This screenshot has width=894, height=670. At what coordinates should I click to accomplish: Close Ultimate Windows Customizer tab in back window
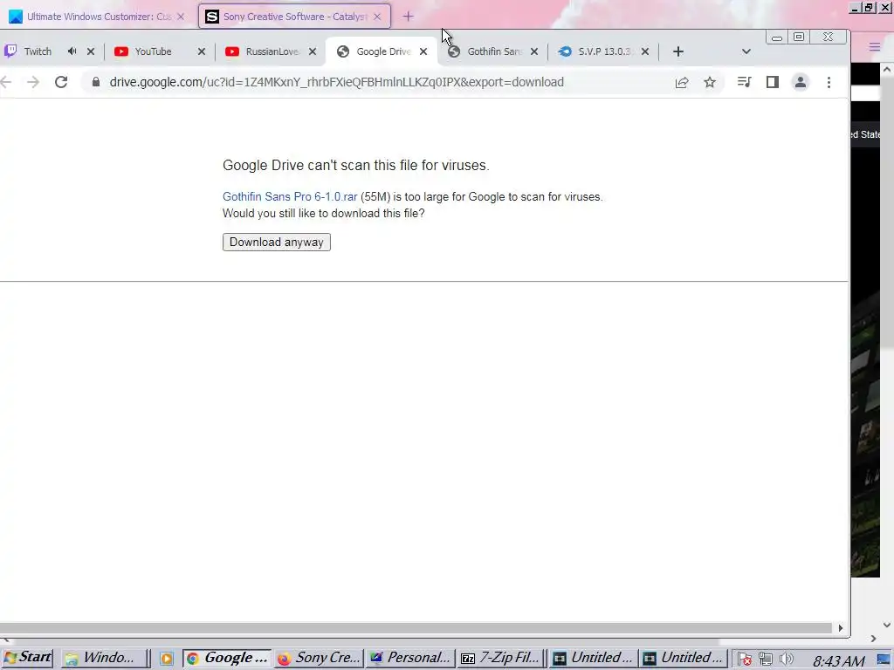click(x=181, y=17)
